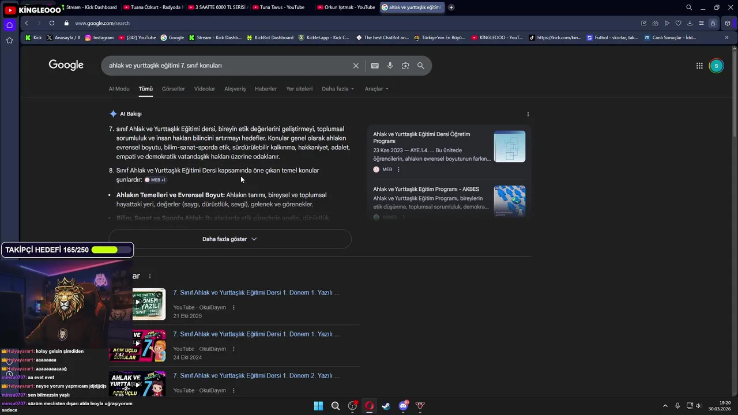This screenshot has width=738, height=415.
Task: Open the Google apps grid
Action: (699, 66)
